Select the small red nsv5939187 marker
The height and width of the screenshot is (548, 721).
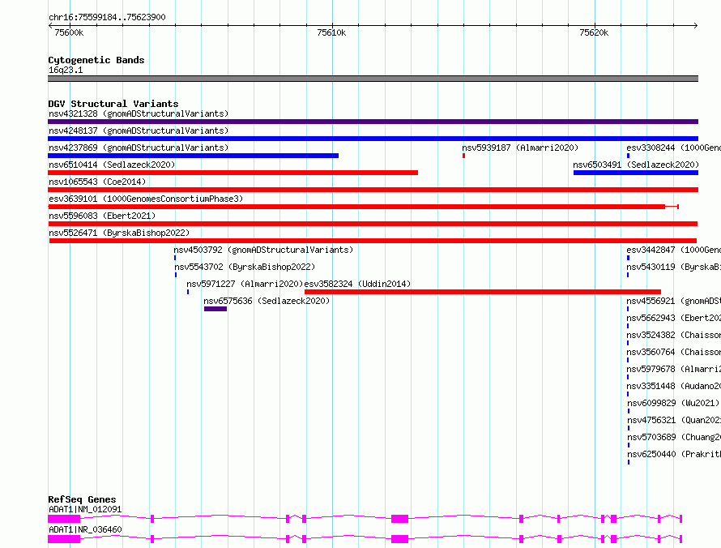click(463, 156)
